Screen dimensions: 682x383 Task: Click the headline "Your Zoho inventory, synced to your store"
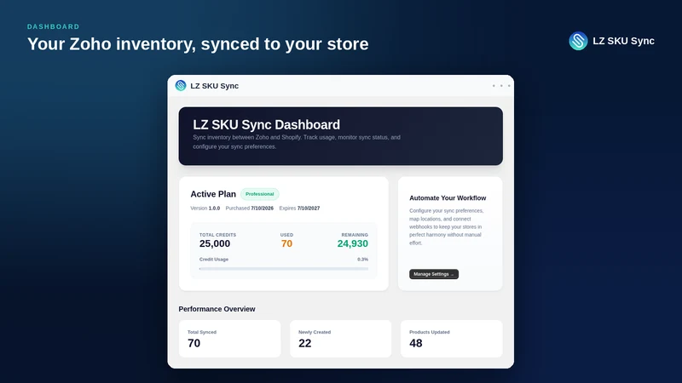(198, 44)
